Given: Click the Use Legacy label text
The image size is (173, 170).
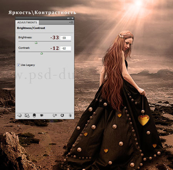Looking at the screenshot, I should [x=28, y=65].
